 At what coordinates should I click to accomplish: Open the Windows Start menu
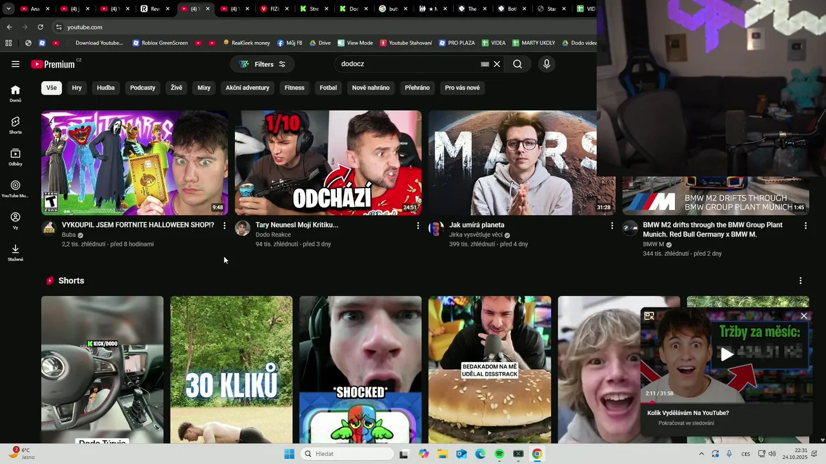(288, 454)
